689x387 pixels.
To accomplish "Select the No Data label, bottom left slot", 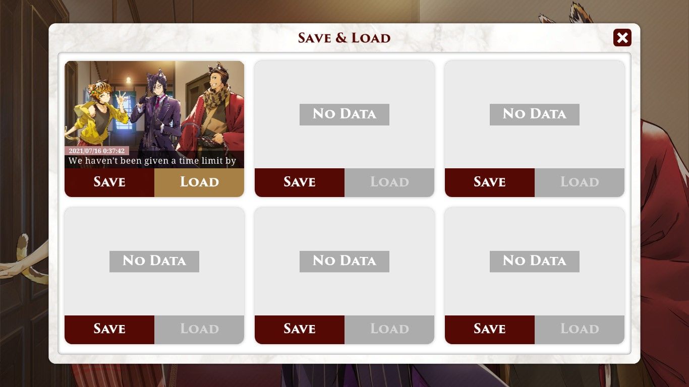I will click(154, 262).
